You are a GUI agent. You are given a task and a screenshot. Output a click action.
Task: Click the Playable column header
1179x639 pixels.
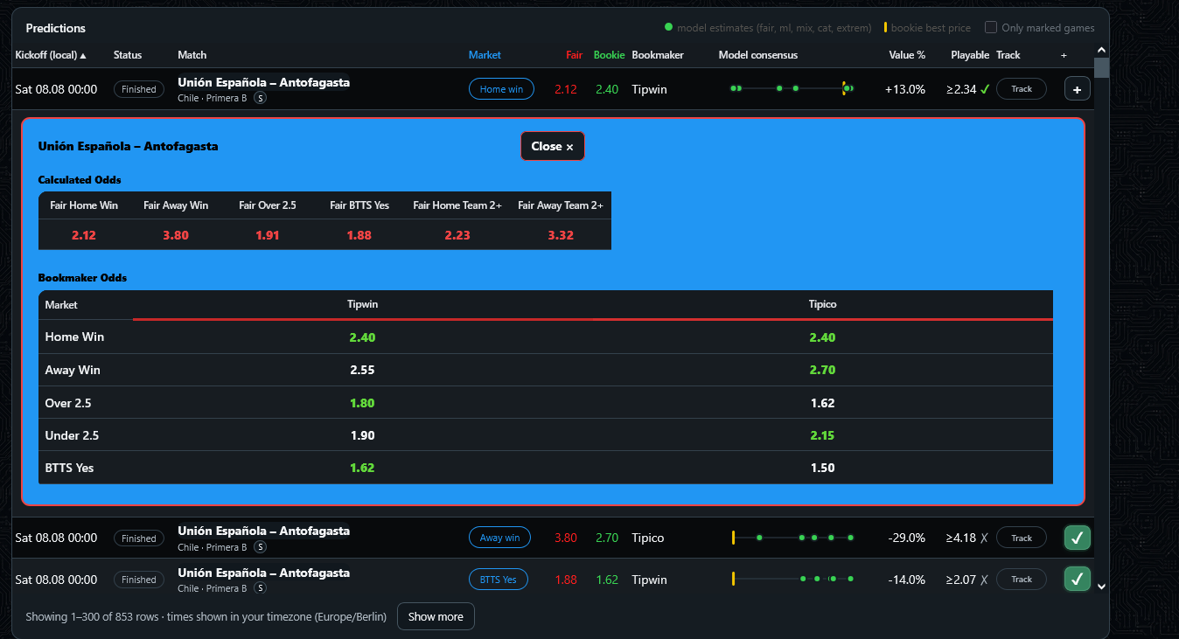coord(970,55)
